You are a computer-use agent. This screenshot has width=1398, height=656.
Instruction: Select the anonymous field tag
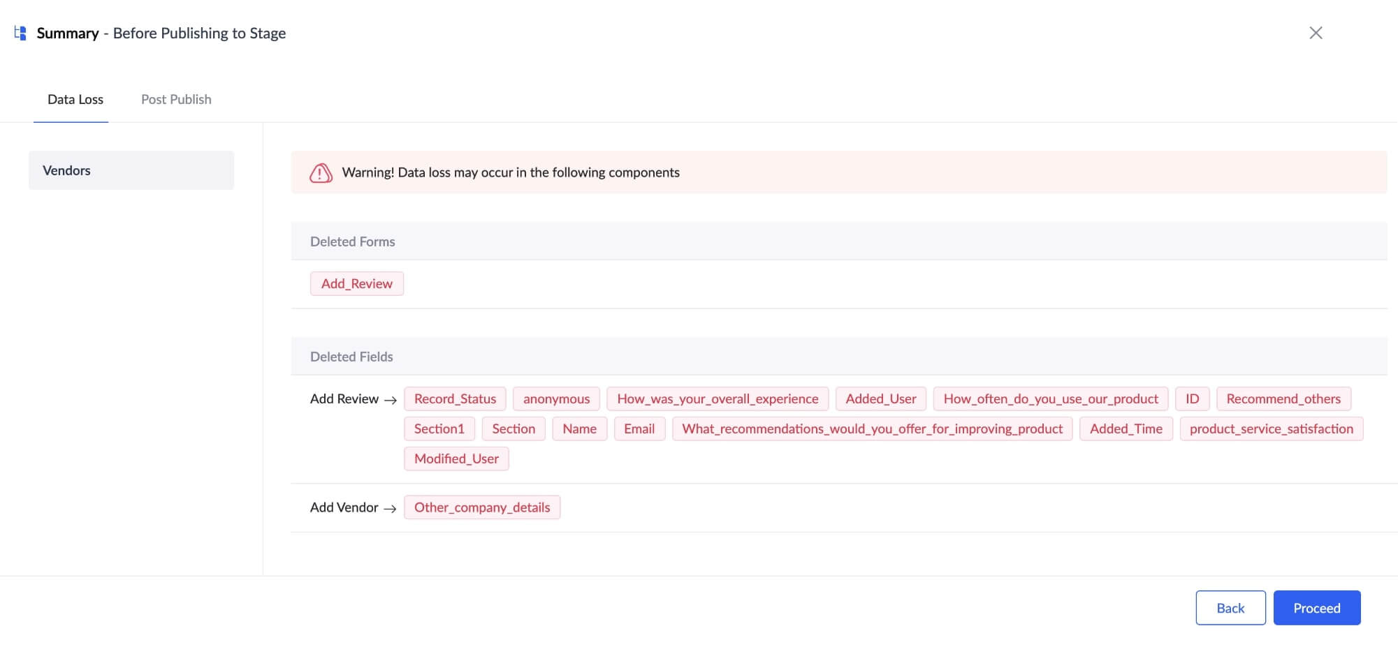point(556,399)
